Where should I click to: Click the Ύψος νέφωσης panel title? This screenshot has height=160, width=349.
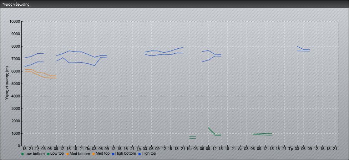(16, 5)
